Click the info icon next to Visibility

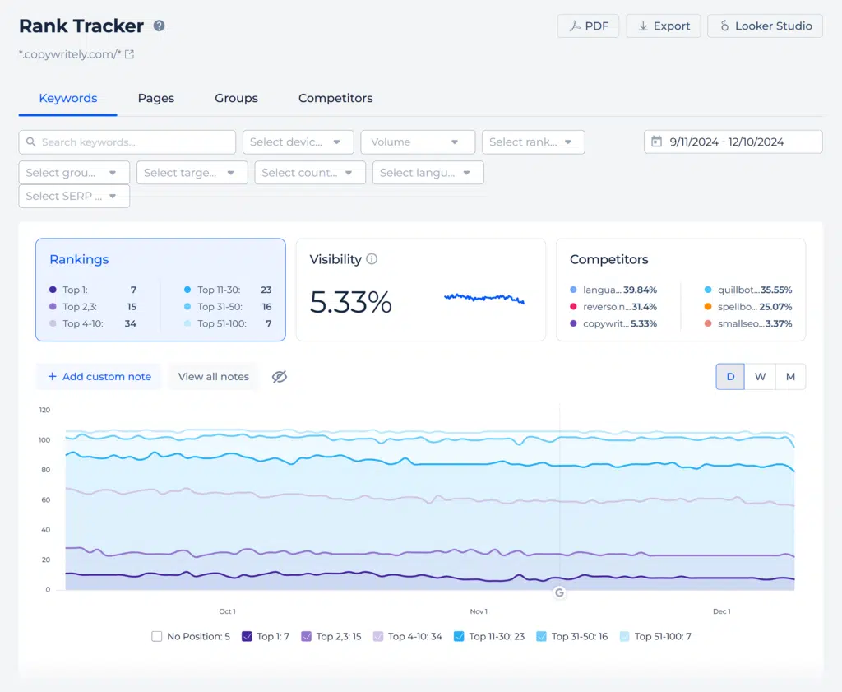(x=372, y=259)
